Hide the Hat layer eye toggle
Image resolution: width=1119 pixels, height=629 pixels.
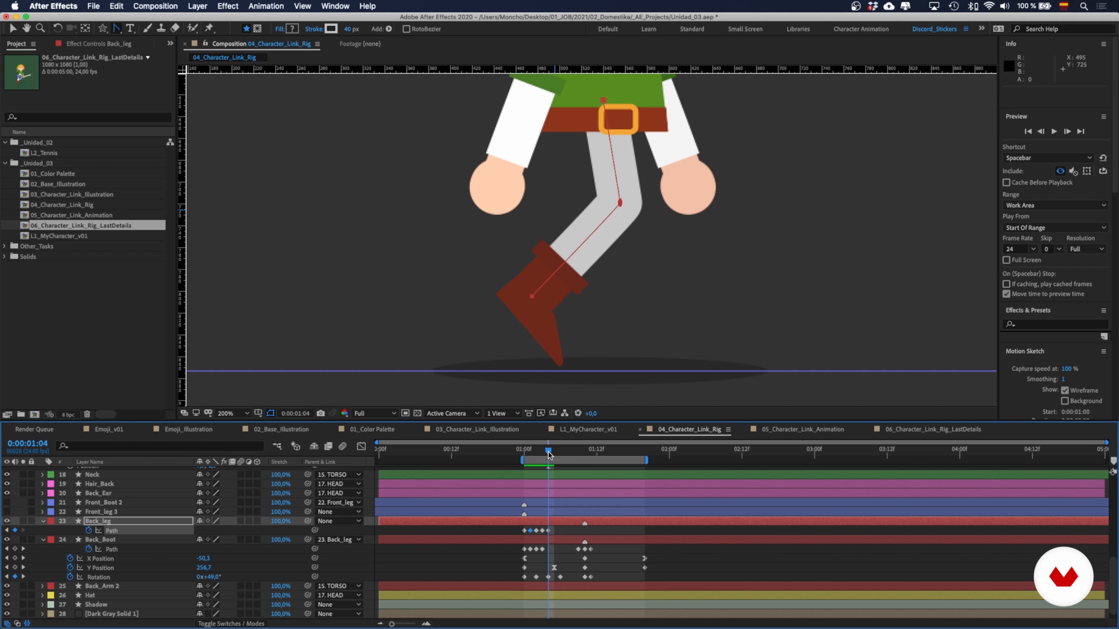pyautogui.click(x=7, y=595)
